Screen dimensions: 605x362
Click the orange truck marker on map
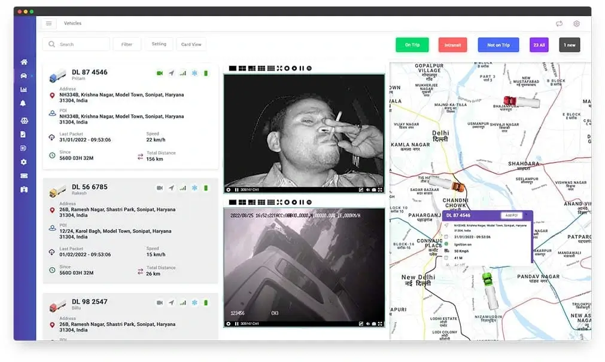447,184
